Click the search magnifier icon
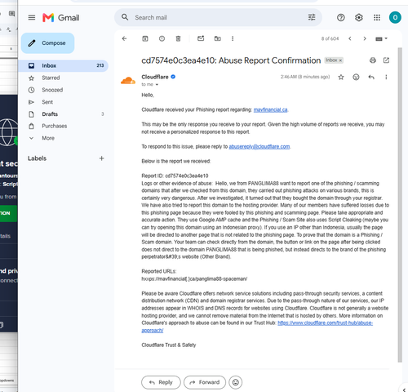This screenshot has width=408, height=392. click(x=125, y=17)
